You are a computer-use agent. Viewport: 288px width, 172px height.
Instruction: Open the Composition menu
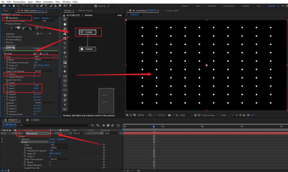click(19, 2)
